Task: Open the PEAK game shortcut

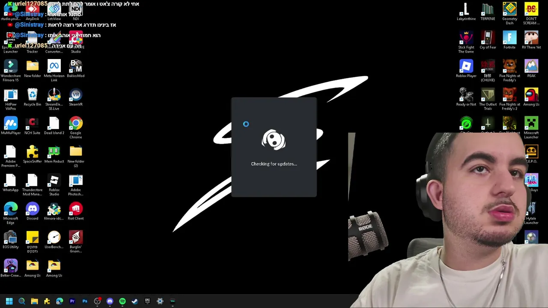Action: coord(531,68)
